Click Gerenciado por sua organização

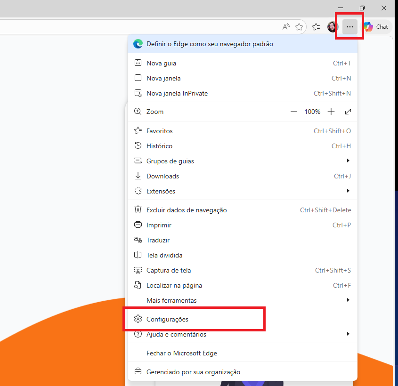pos(243,372)
